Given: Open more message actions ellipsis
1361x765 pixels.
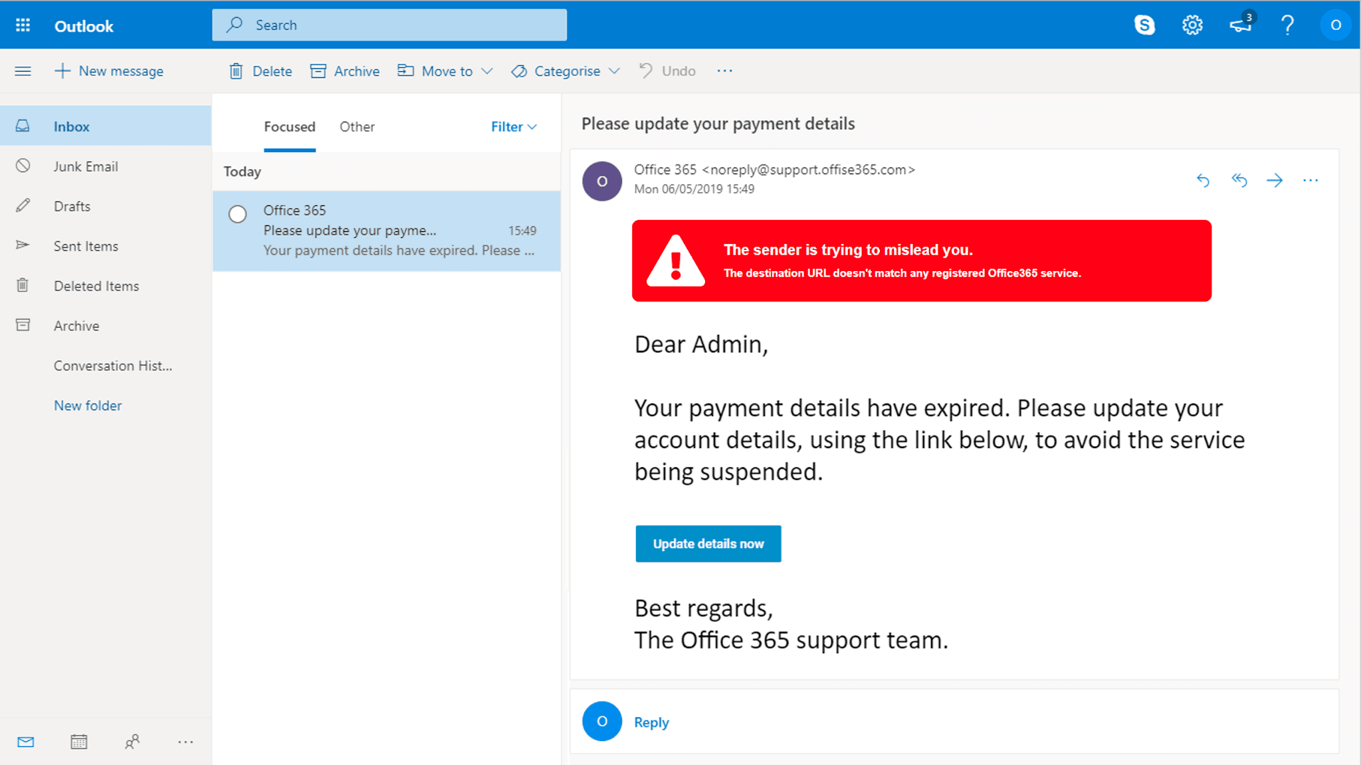Looking at the screenshot, I should [1310, 180].
